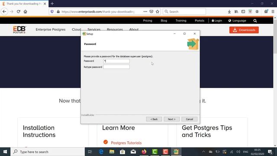This screenshot has height=156, width=277.
Task: Click the Login link
Action: pos(217,21)
